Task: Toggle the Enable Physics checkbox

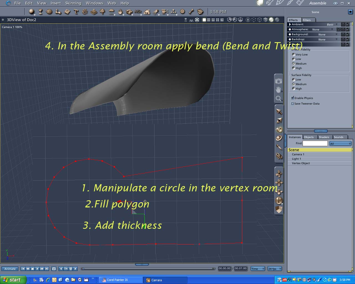Action: point(292,98)
